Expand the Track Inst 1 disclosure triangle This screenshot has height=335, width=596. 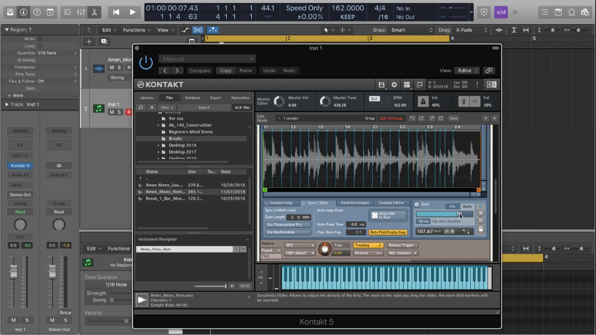coord(7,104)
